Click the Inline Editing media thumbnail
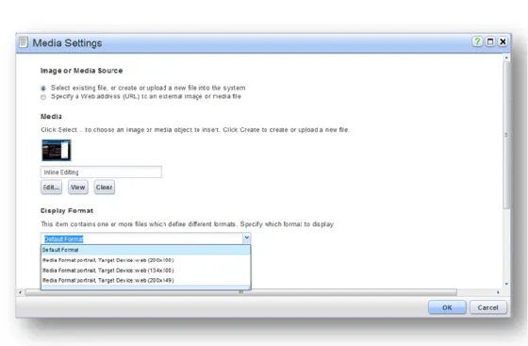The image size is (528, 346). click(57, 150)
